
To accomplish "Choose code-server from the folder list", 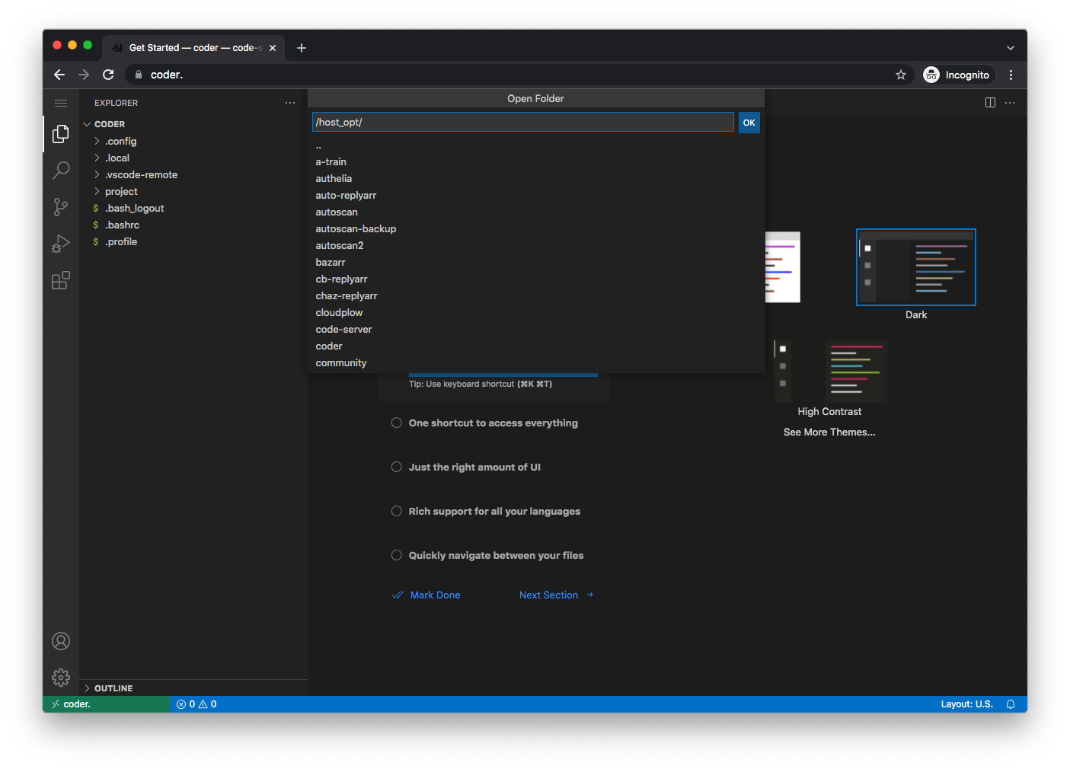I will click(x=343, y=330).
